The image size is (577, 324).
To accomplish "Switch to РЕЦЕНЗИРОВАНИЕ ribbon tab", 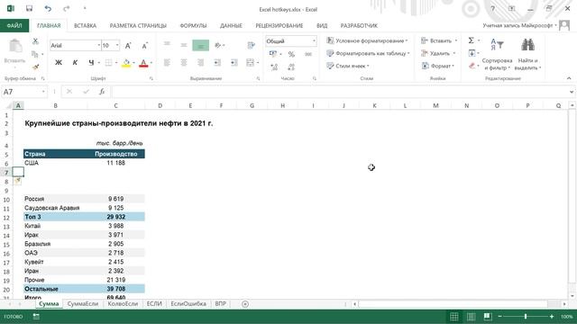I will pos(279,26).
